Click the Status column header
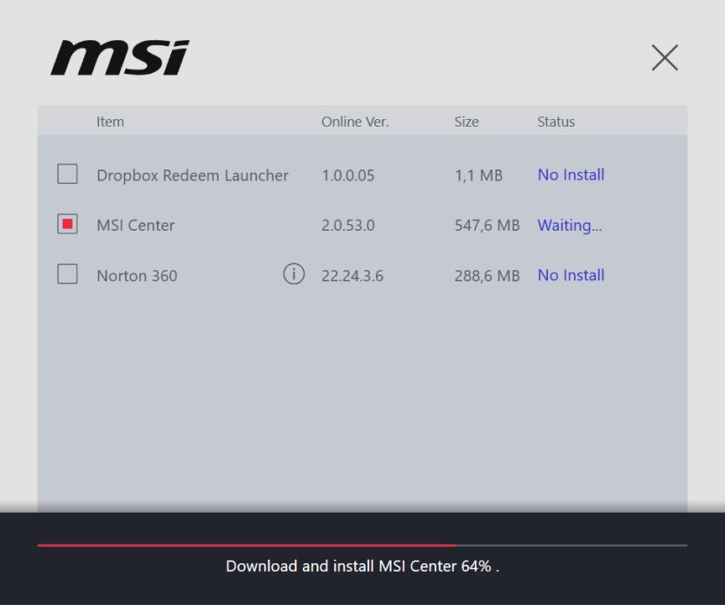 click(556, 122)
